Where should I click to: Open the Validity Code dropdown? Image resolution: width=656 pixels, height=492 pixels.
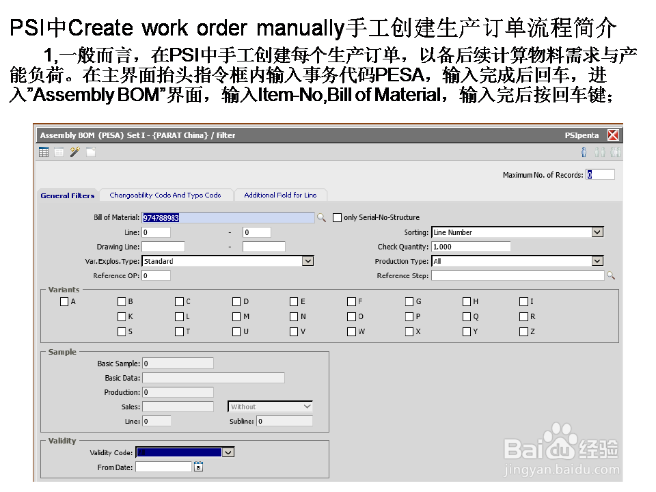pyautogui.click(x=228, y=452)
